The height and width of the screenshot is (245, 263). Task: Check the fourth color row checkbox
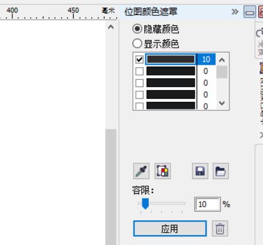(x=139, y=95)
